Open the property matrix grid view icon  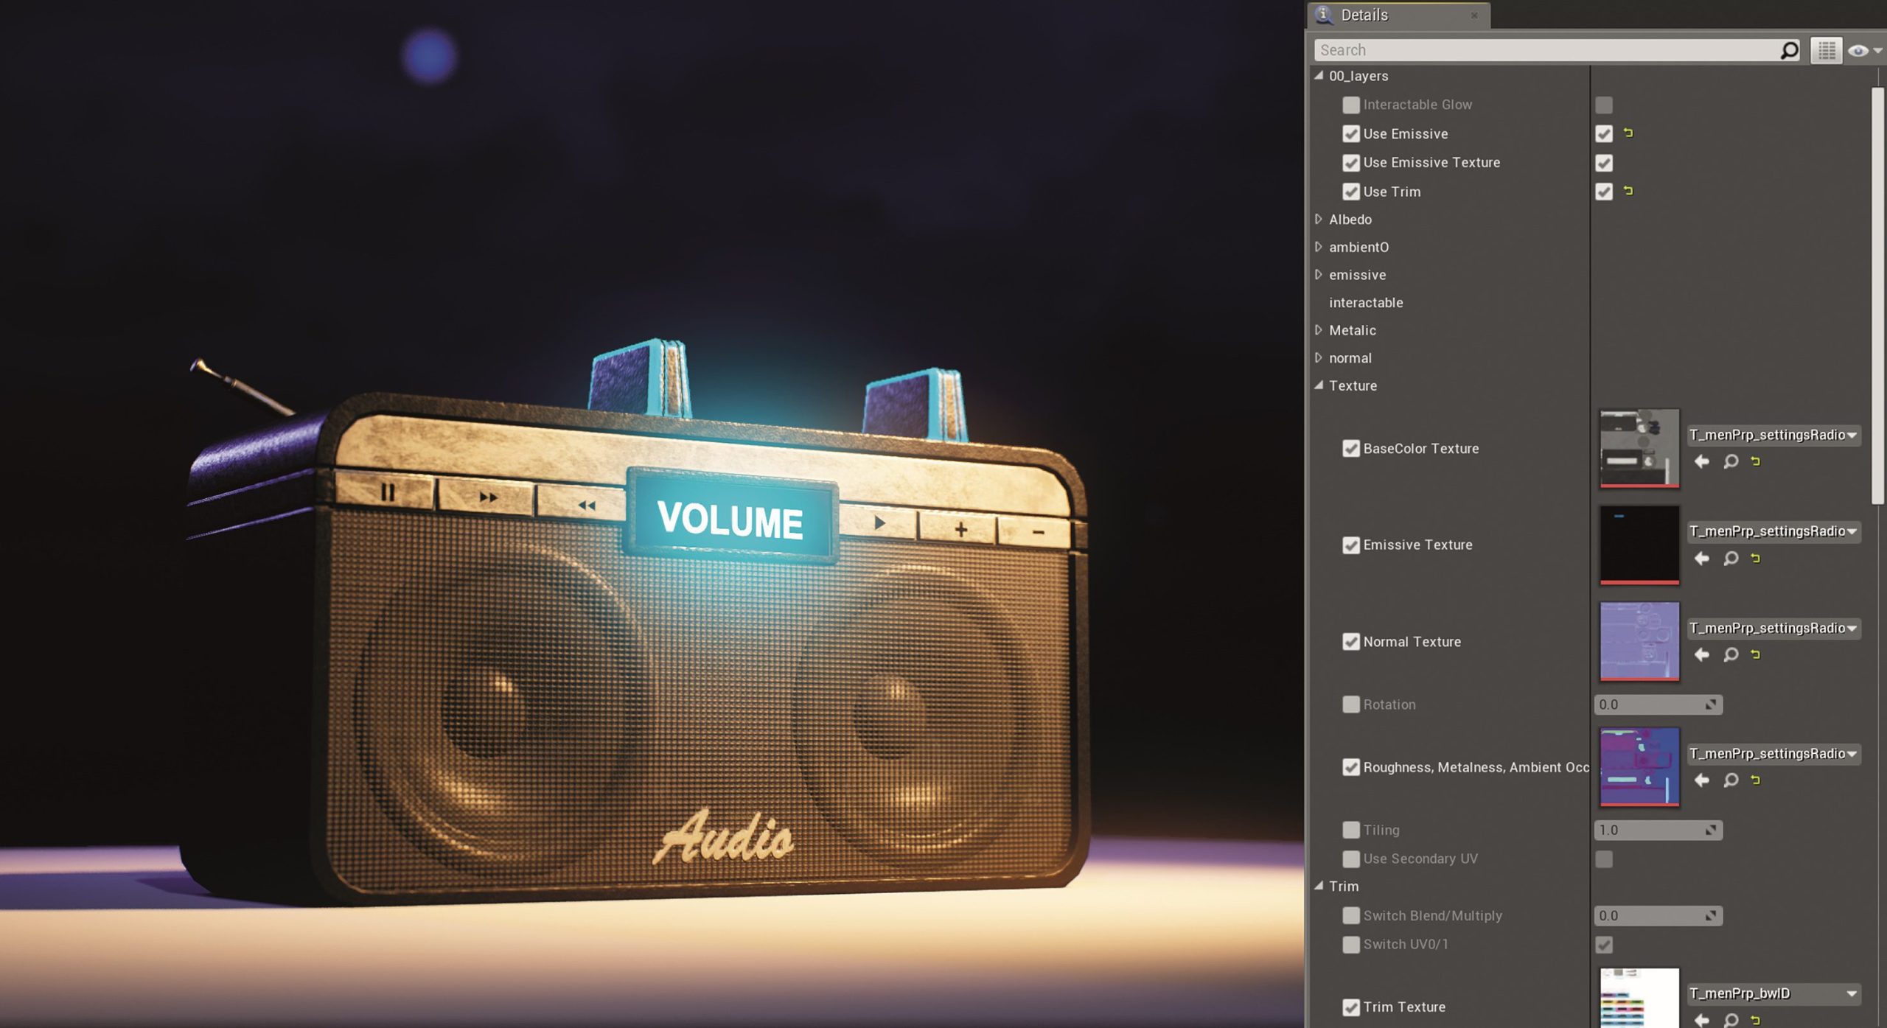[x=1826, y=50]
